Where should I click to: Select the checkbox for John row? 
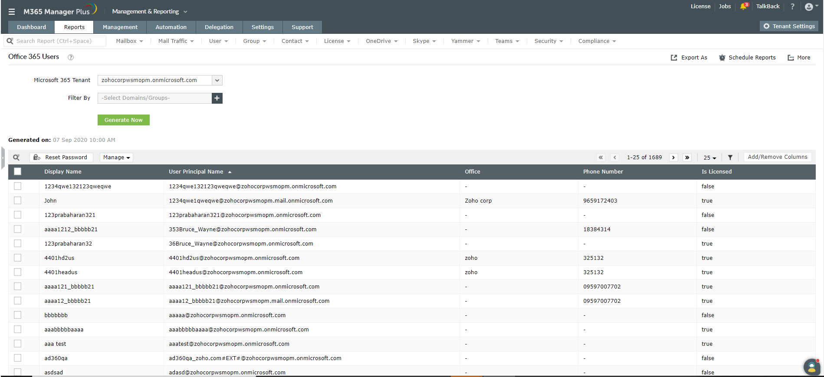(17, 200)
